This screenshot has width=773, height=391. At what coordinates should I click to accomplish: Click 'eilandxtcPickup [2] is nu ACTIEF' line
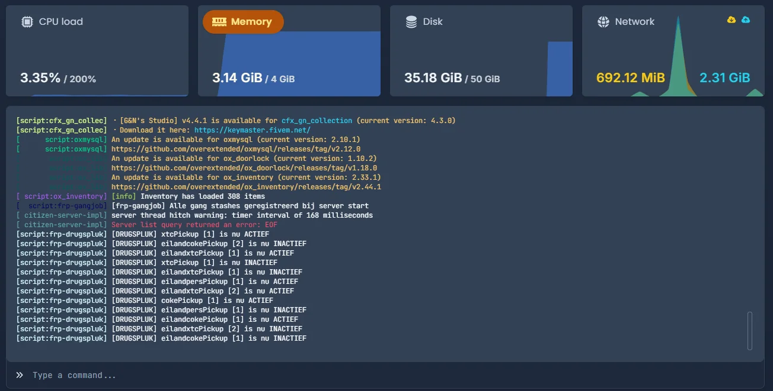(203, 291)
